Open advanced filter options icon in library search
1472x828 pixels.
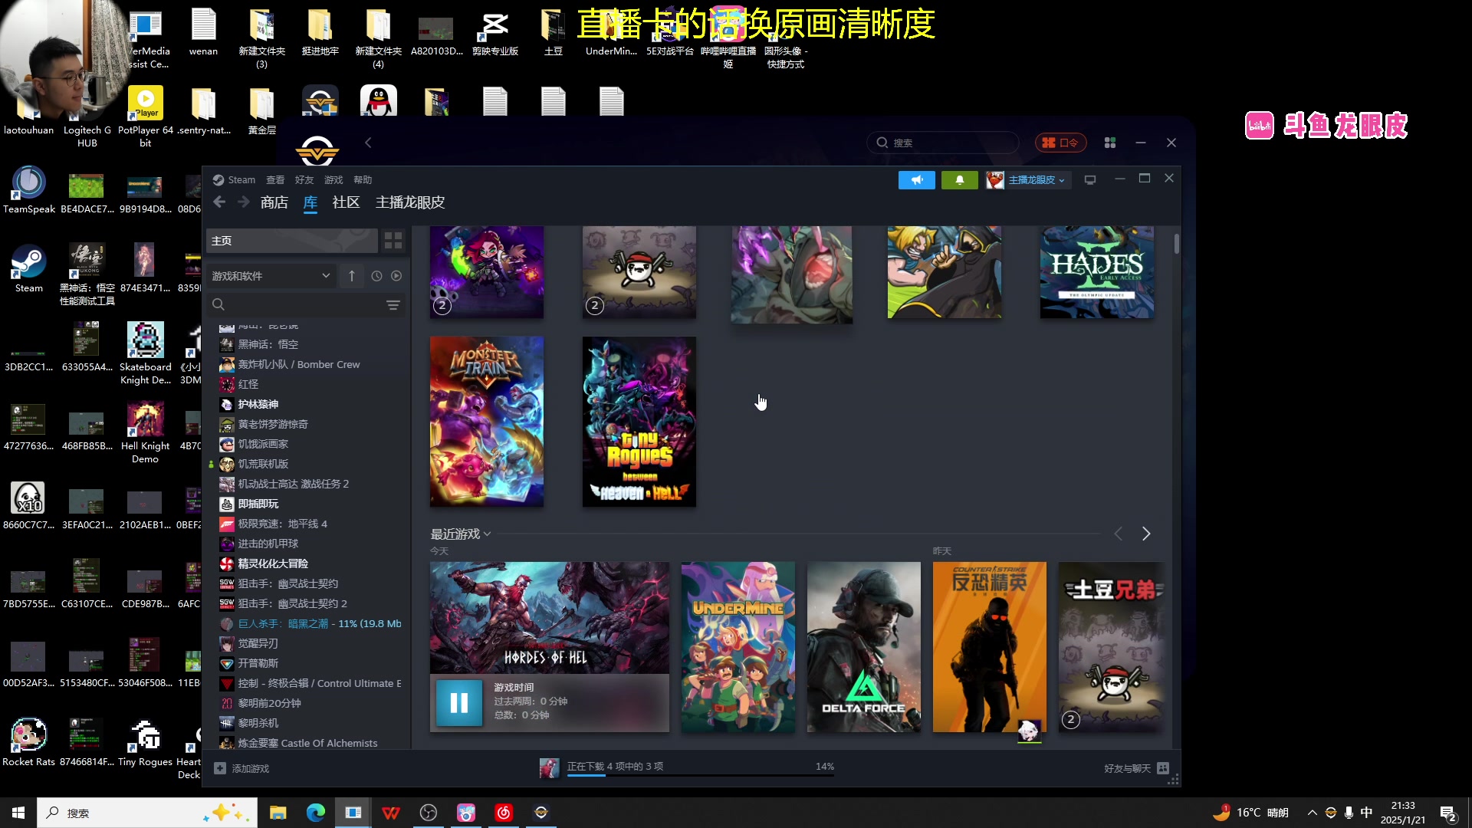(393, 305)
